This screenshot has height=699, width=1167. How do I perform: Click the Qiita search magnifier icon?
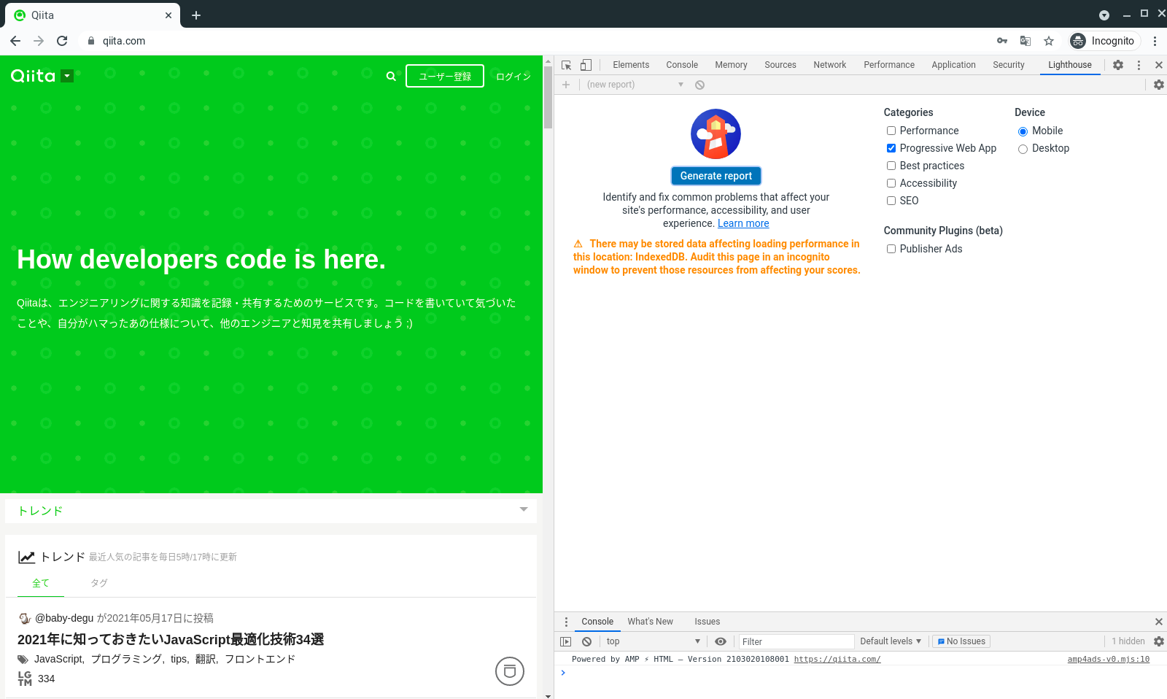coord(391,76)
